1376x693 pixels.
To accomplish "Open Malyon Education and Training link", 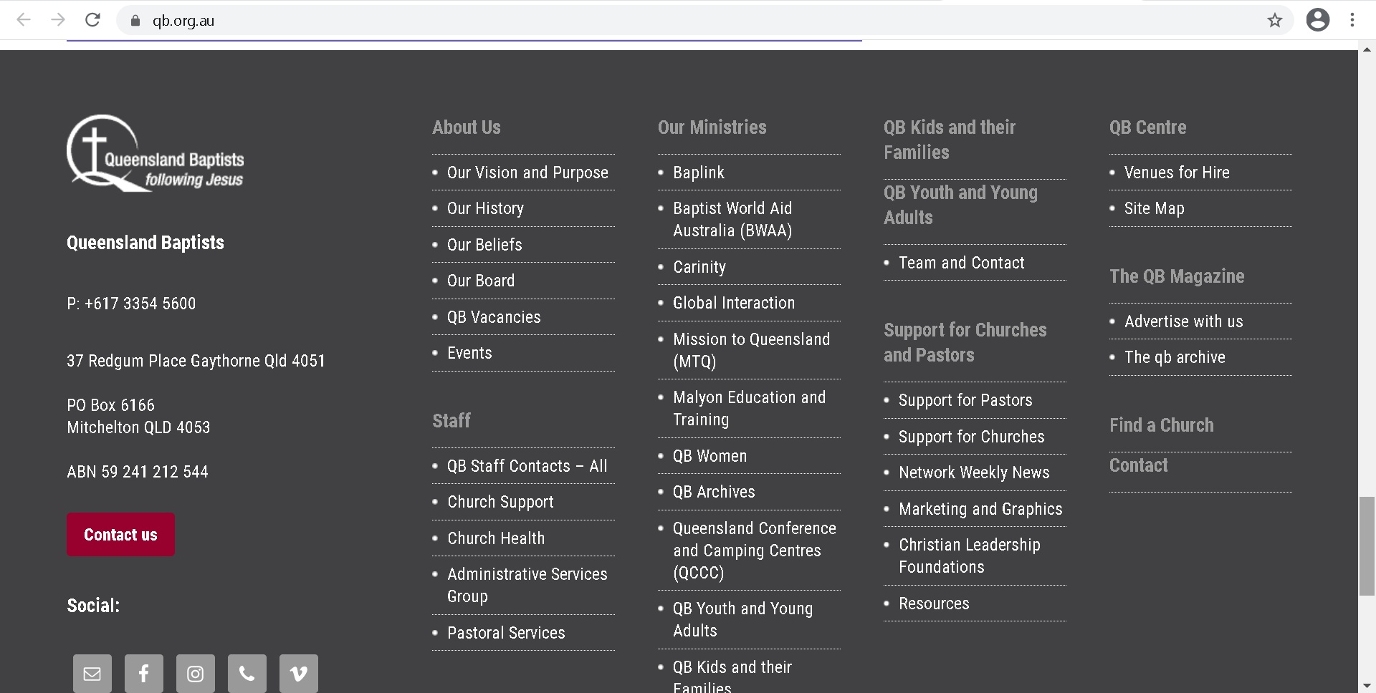I will (749, 408).
